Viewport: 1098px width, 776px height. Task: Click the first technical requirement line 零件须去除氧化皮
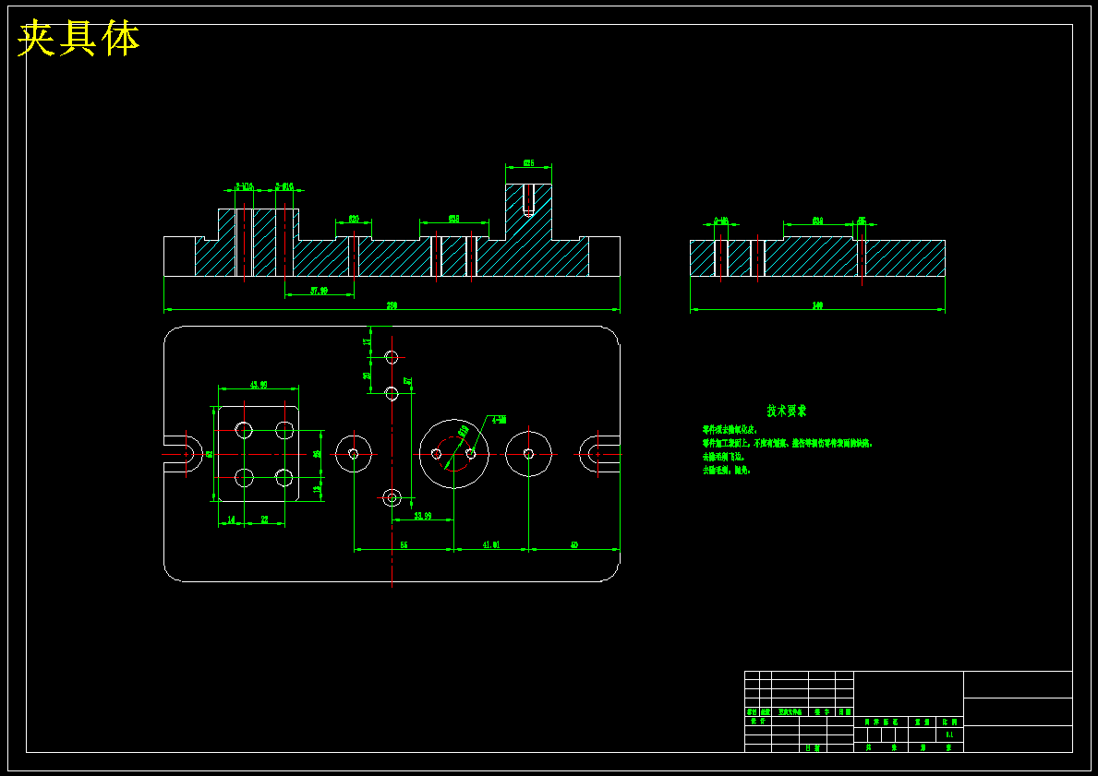[x=730, y=430]
